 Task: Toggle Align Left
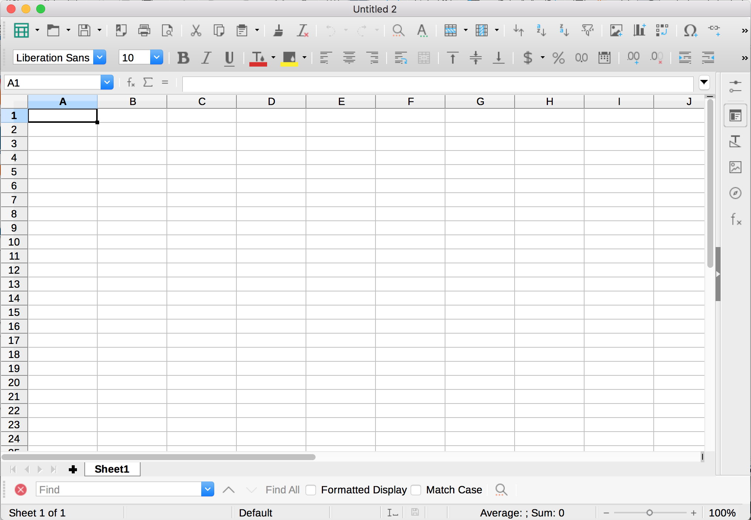point(325,58)
